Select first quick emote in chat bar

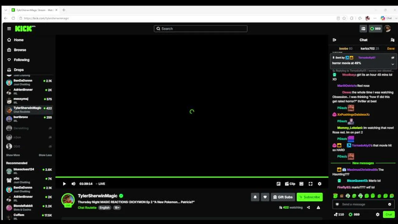point(335,196)
